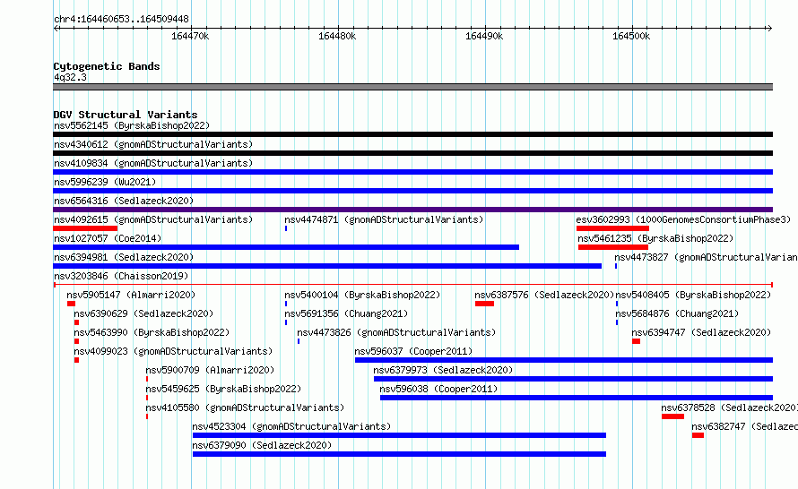Screen dimensions: 798x489
Task: Select the 4q32.3 band label
Action: [70, 77]
